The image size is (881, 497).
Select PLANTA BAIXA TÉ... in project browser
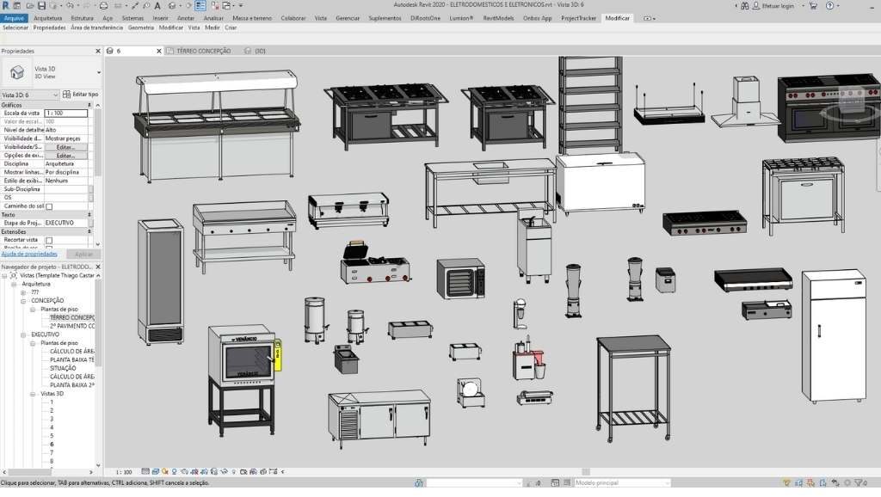point(72,359)
